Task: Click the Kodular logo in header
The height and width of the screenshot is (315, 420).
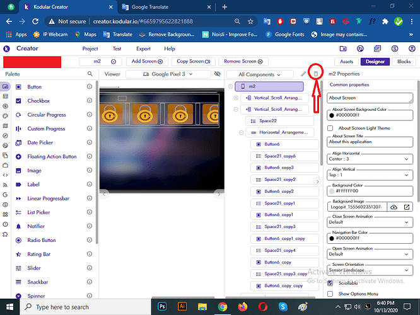Action: (x=6, y=49)
